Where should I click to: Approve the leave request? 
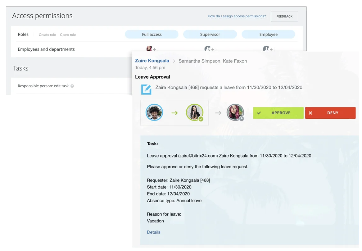click(278, 113)
